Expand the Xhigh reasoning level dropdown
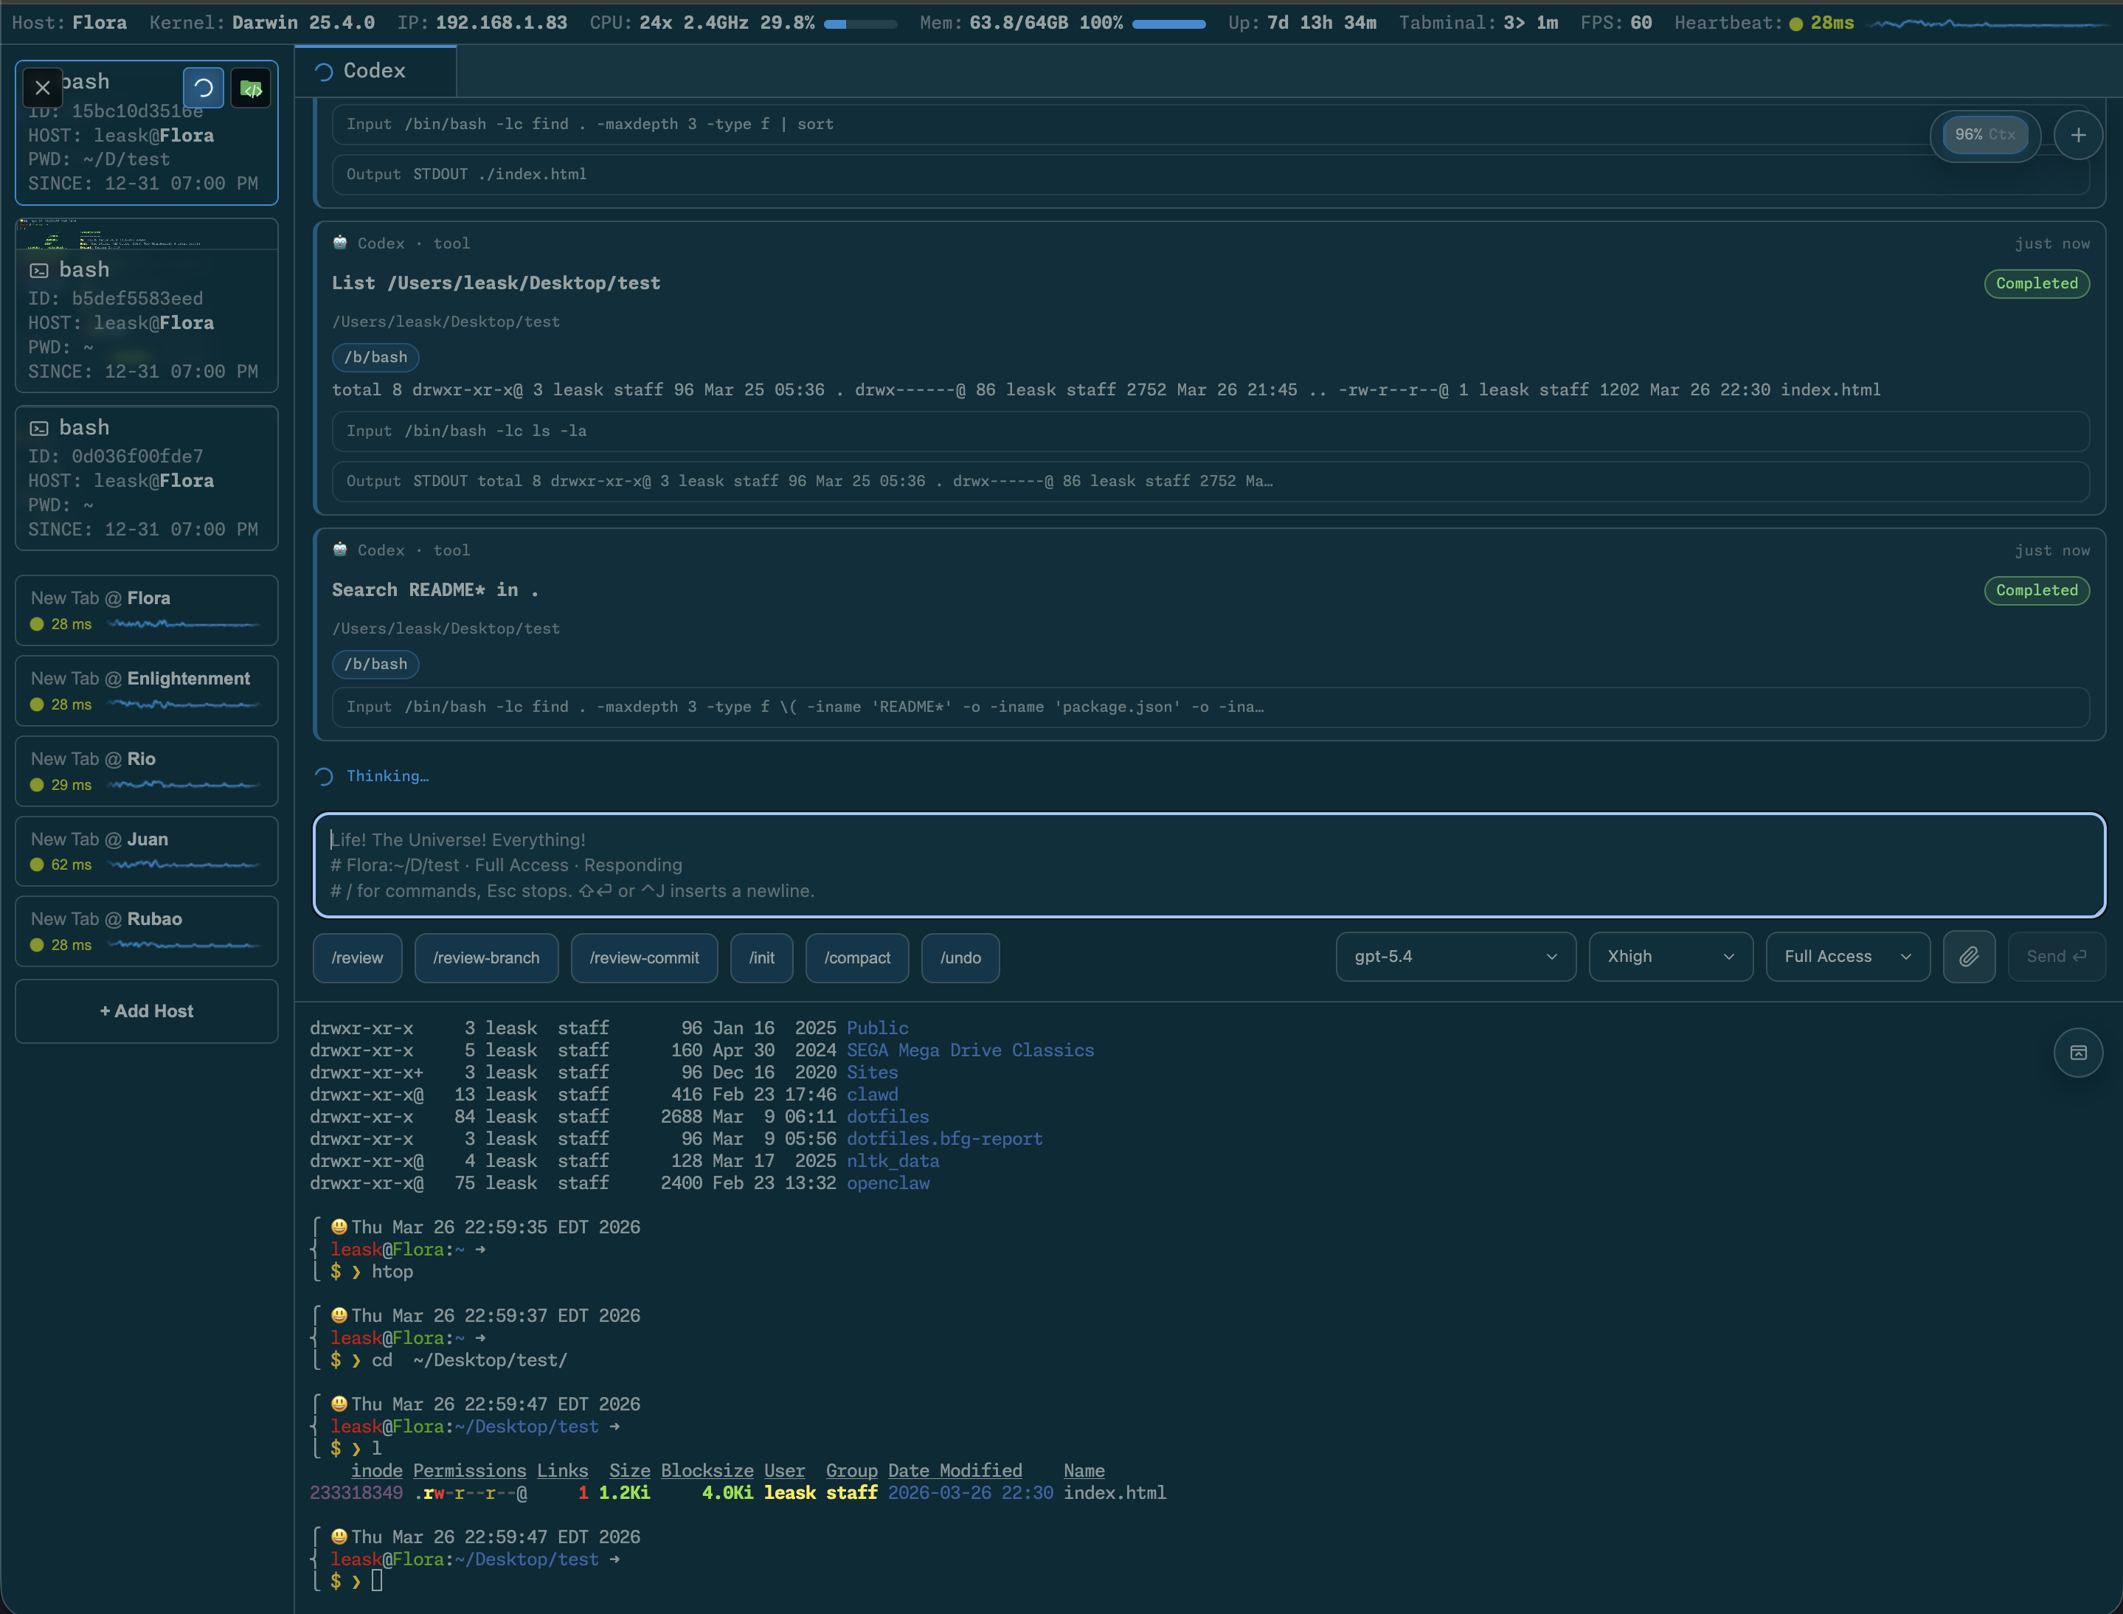 tap(1669, 957)
